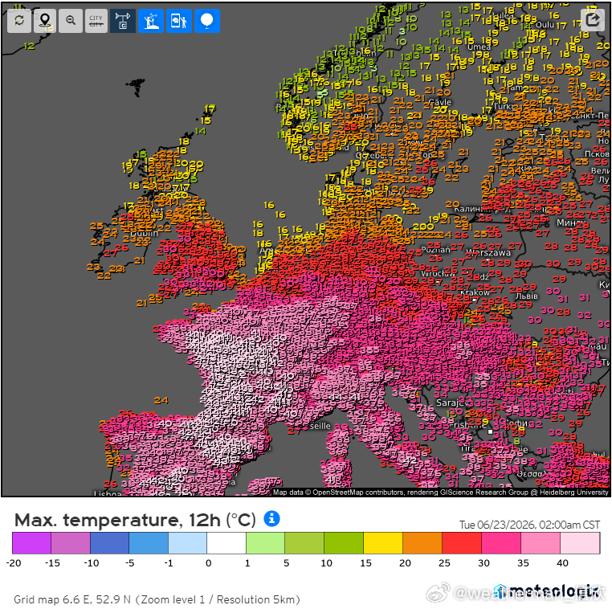612x609 pixels.
Task: Click the 'Warszawa' city label
Action: [x=488, y=252]
